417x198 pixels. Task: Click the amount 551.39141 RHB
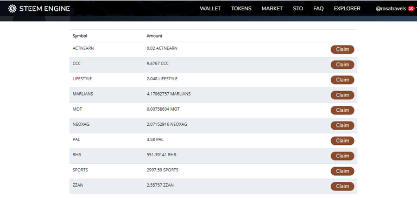161,155
